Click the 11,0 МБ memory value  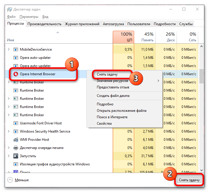click(147, 49)
